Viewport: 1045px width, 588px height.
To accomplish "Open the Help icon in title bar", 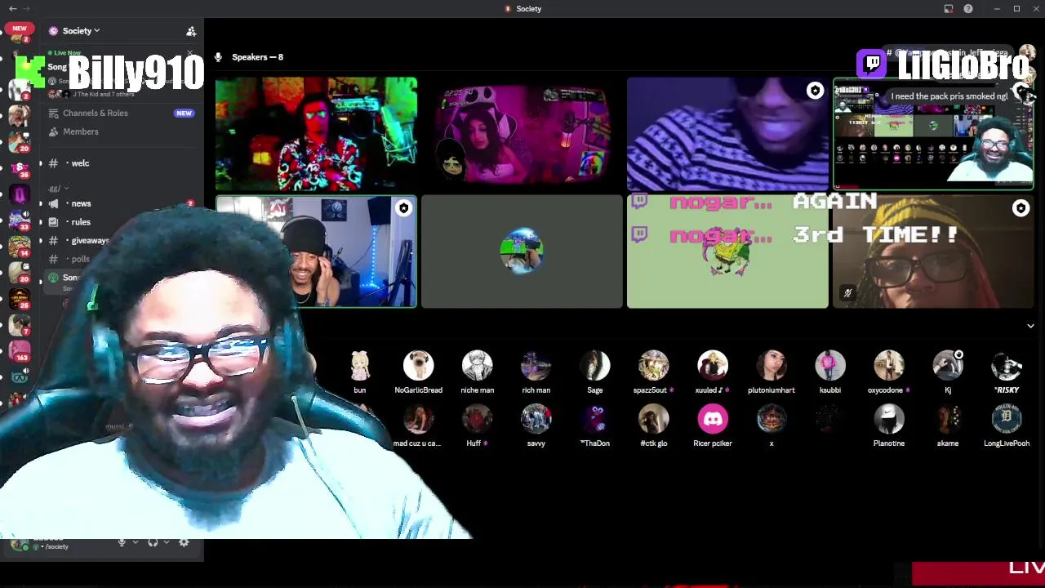I will (x=968, y=9).
